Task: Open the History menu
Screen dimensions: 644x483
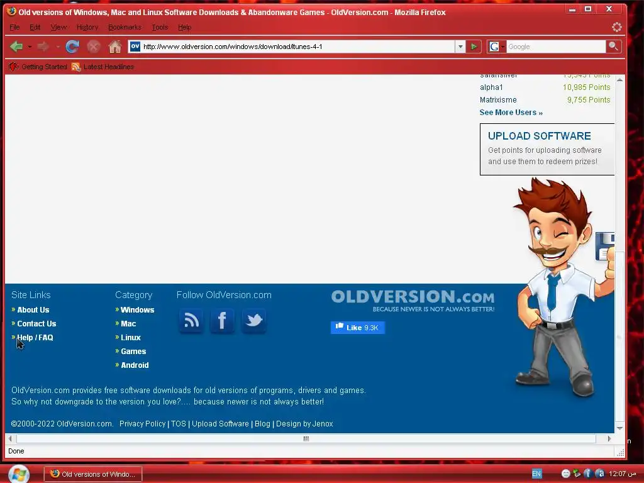Action: pyautogui.click(x=87, y=27)
